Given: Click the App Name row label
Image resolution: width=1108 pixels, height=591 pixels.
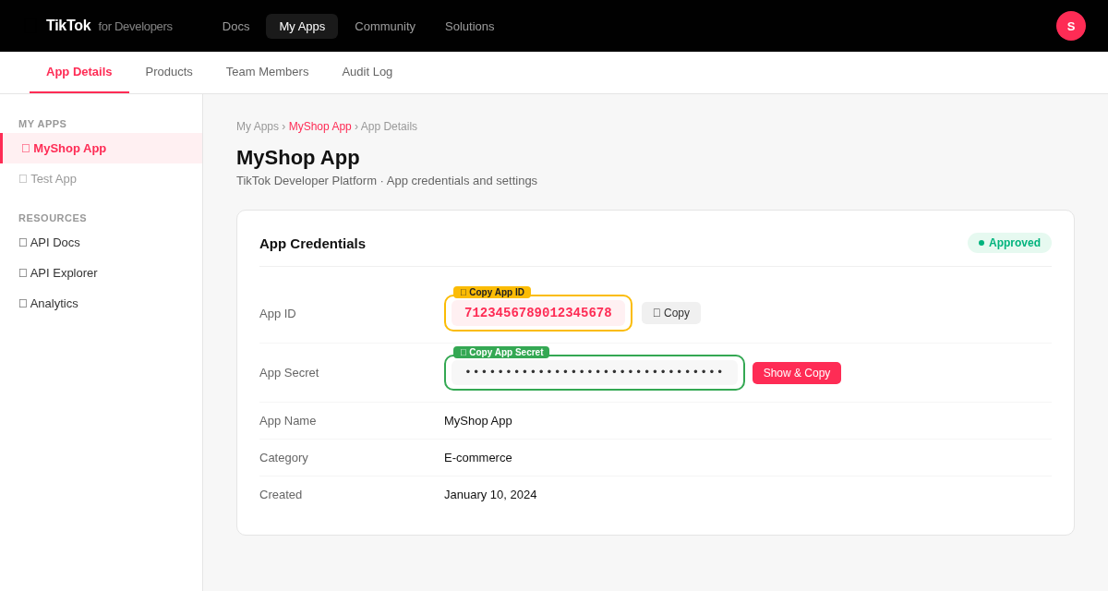Looking at the screenshot, I should [x=287, y=421].
